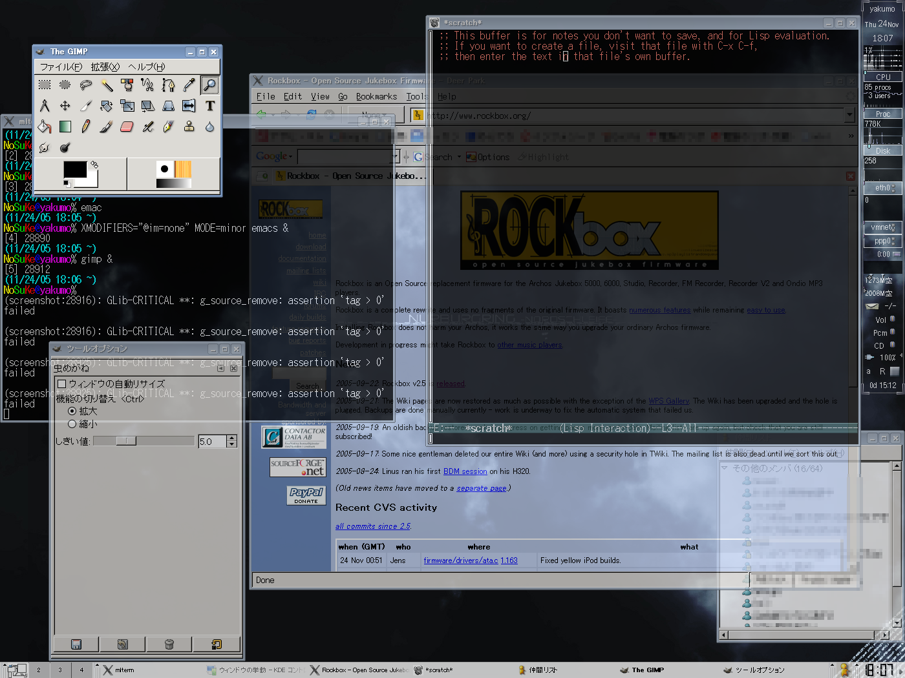Open the browser Bookmarks menu
This screenshot has height=678, width=905.
coord(376,96)
